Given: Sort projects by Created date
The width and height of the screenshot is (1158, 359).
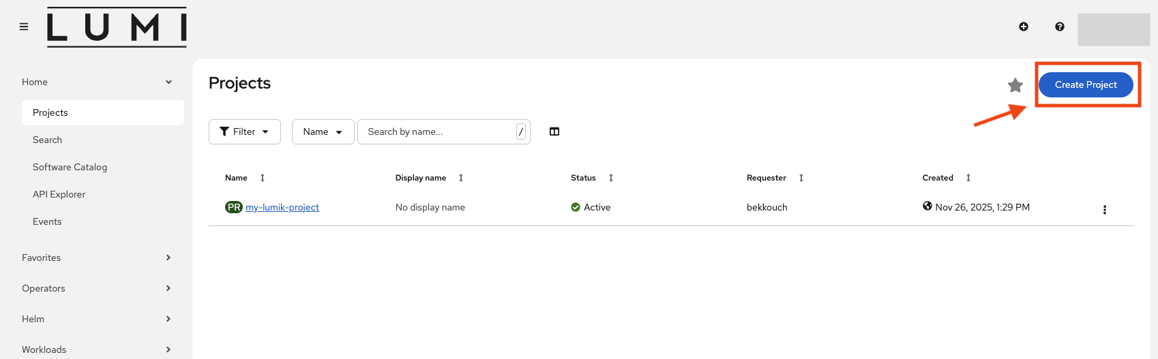Looking at the screenshot, I should pos(968,178).
